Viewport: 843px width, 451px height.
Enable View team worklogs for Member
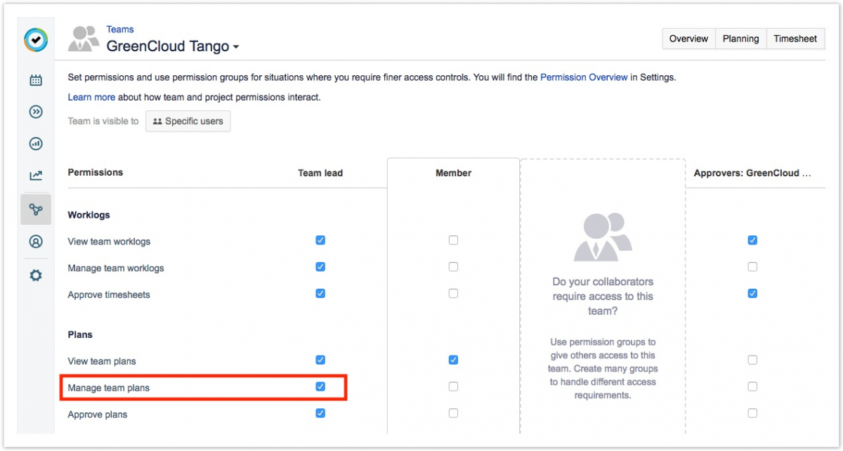(453, 240)
